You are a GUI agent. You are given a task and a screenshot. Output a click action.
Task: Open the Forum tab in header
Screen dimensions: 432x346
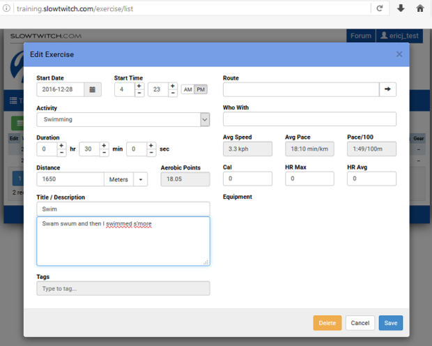point(360,36)
